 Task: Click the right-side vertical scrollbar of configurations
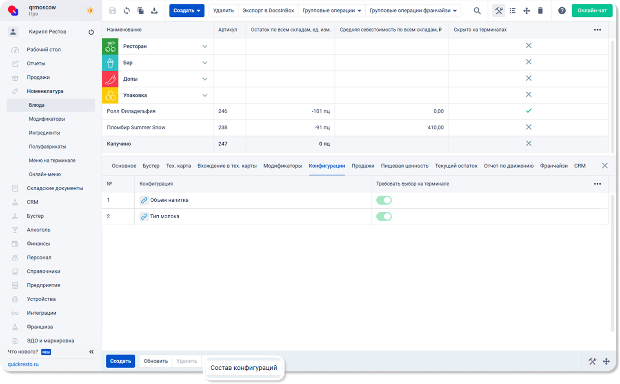(612, 263)
